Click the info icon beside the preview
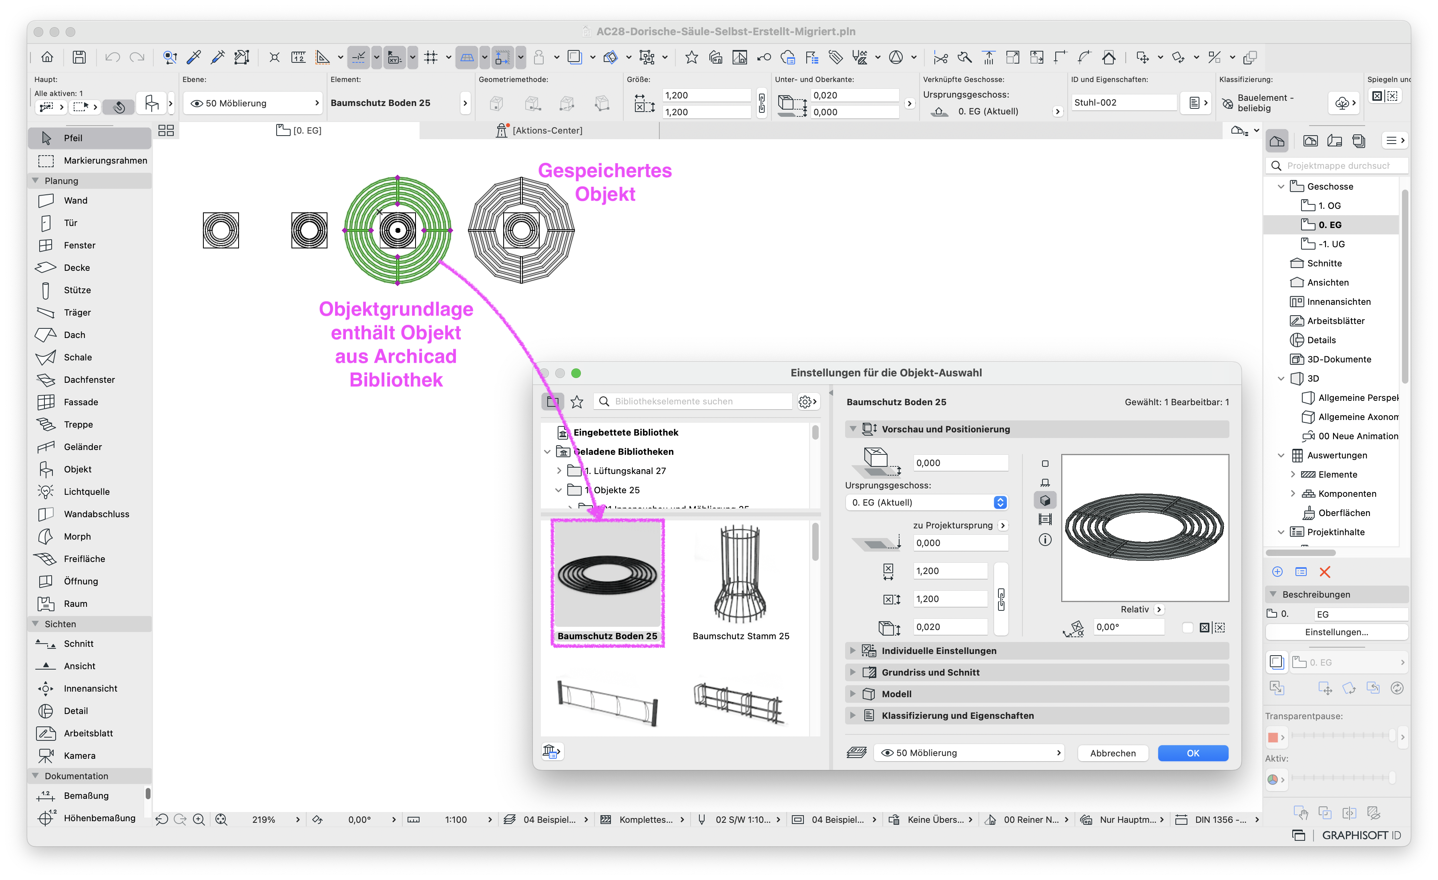Image resolution: width=1438 pixels, height=880 pixels. coord(1045,540)
